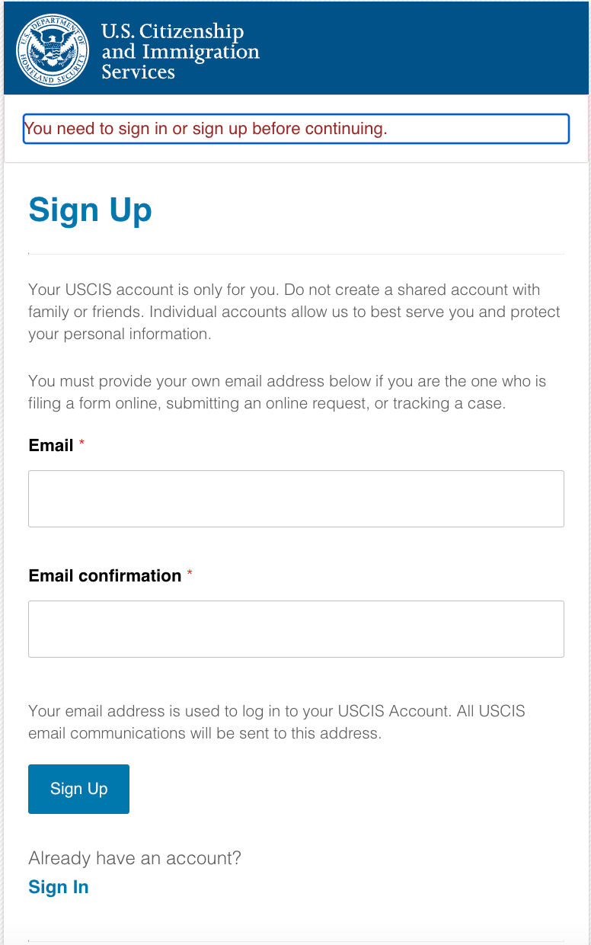Click the 'Already have an account?' text
The height and width of the screenshot is (945, 591).
point(134,857)
